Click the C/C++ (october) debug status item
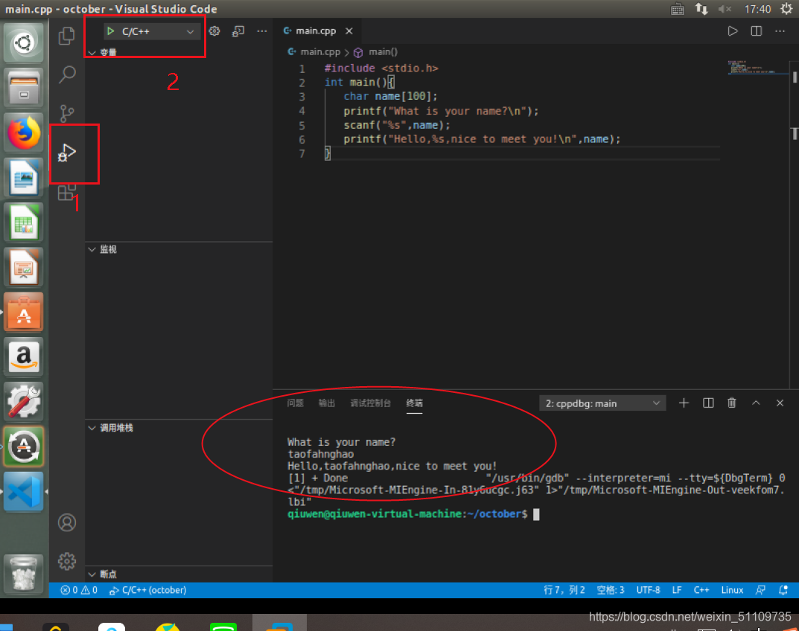This screenshot has width=799, height=631. point(147,590)
